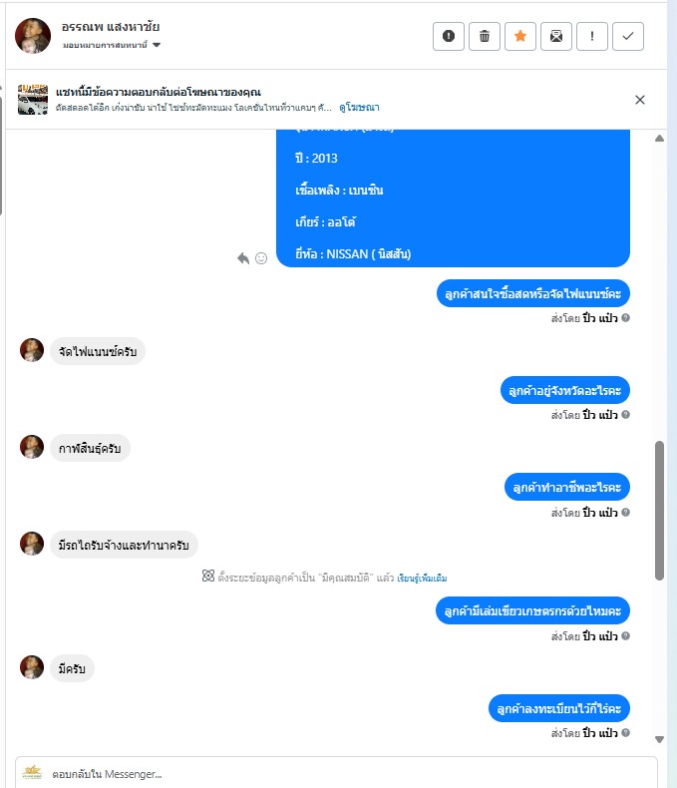Image resolution: width=677 pixels, height=788 pixels.
Task: Mark conversation as spam icon
Action: click(x=449, y=36)
